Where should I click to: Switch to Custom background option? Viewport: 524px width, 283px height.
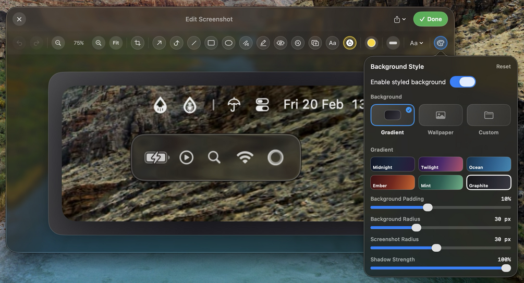pos(489,115)
